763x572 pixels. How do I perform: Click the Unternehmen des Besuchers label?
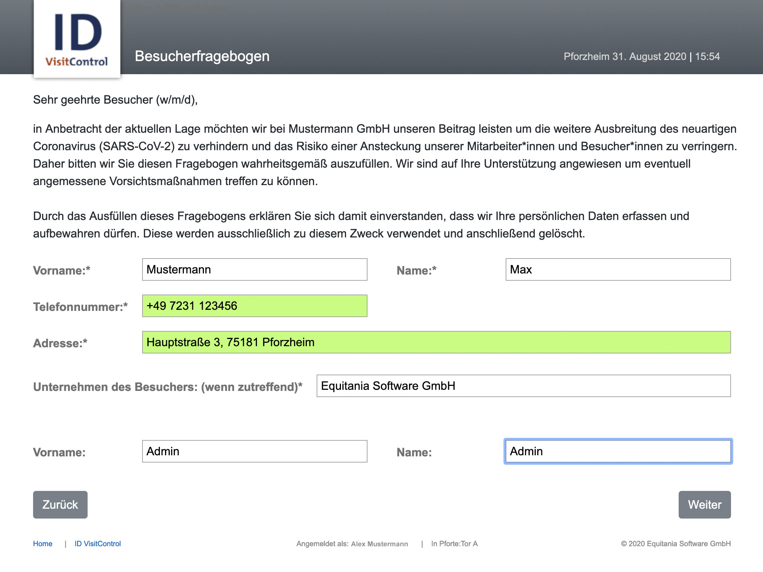[x=168, y=387]
